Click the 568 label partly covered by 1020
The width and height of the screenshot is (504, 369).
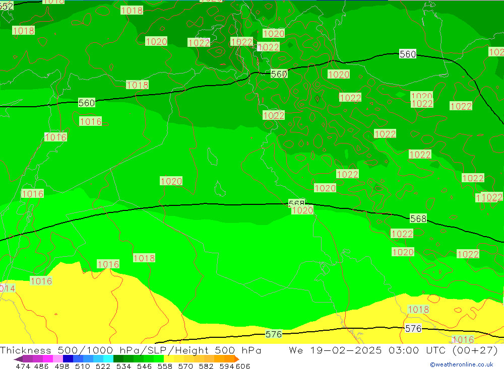point(296,203)
